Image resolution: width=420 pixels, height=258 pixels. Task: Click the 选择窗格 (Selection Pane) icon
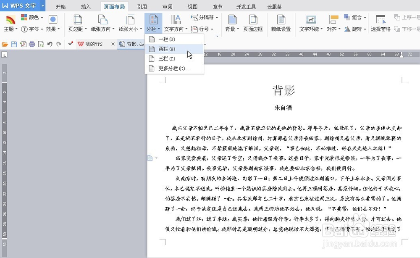[x=381, y=23]
